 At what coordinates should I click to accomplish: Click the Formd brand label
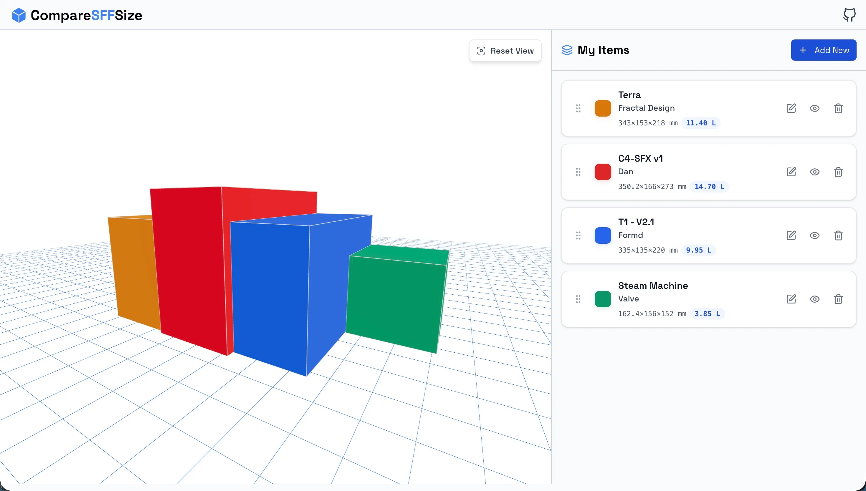630,235
